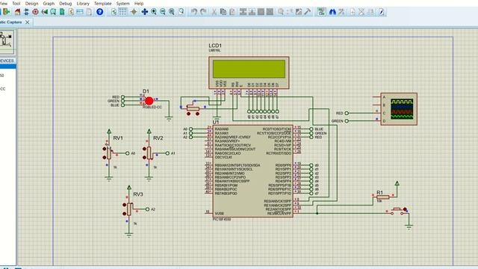Launch the 3D Visualizer icon
Screen dimensions: 478x269
click(x=45, y=12)
